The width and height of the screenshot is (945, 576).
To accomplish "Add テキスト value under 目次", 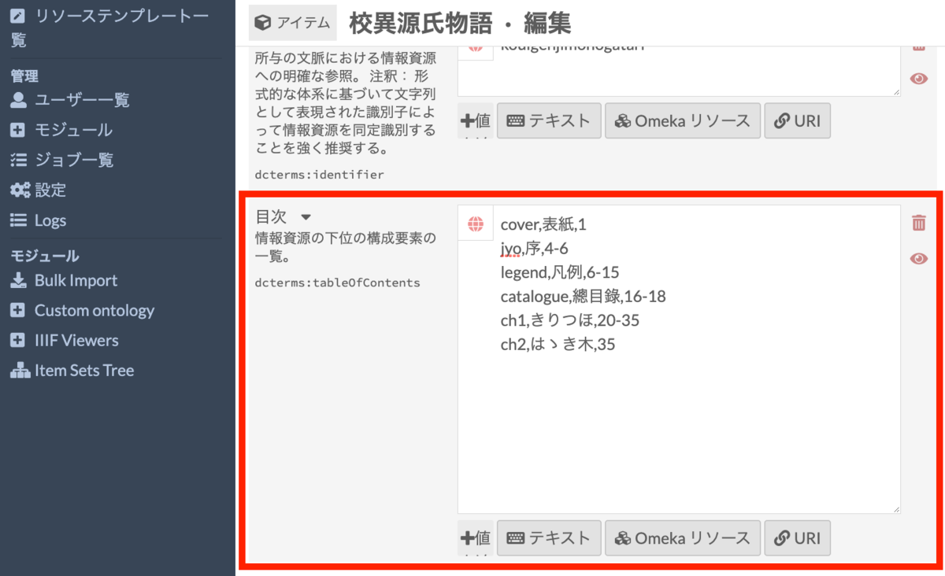I will coord(549,538).
